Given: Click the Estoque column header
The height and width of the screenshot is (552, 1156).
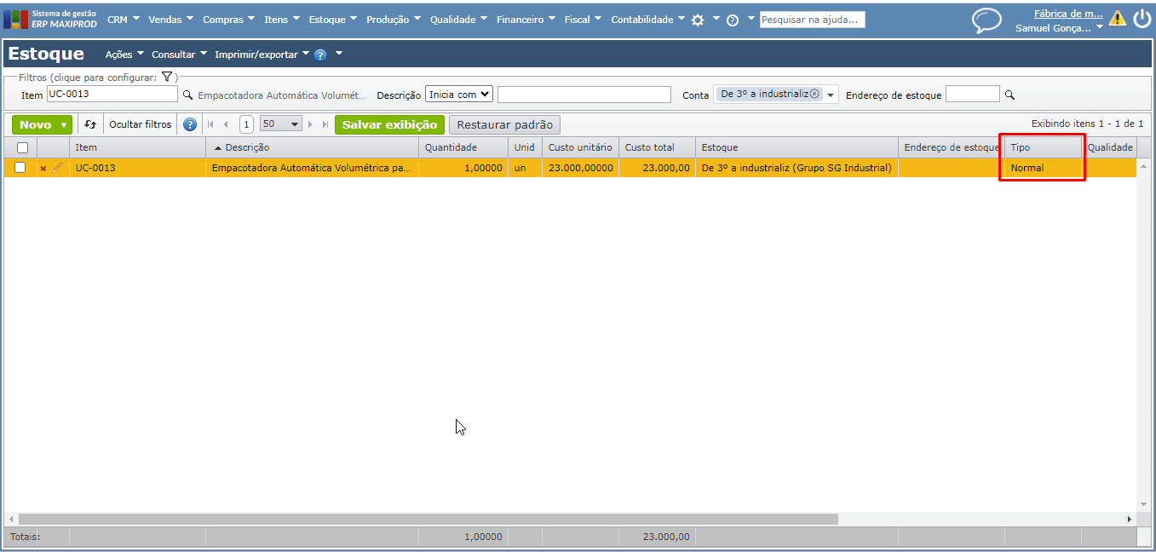Looking at the screenshot, I should 797,147.
